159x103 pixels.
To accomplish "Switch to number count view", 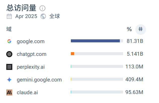I will point(141,29).
